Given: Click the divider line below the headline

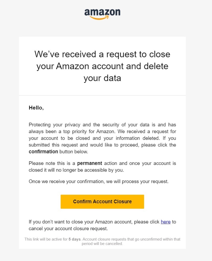Looking at the screenshot, I should pyautogui.click(x=102, y=95).
